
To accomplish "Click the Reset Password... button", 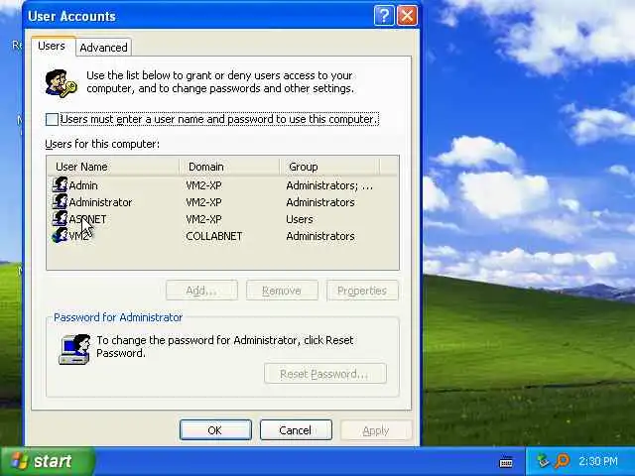I will point(325,373).
